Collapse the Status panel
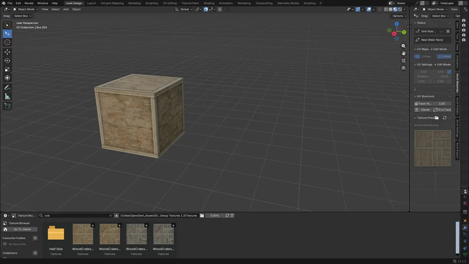Viewport: 469px width, 264px height. point(415,23)
